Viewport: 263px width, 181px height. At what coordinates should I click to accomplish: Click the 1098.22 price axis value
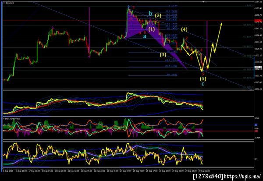pos(259,89)
